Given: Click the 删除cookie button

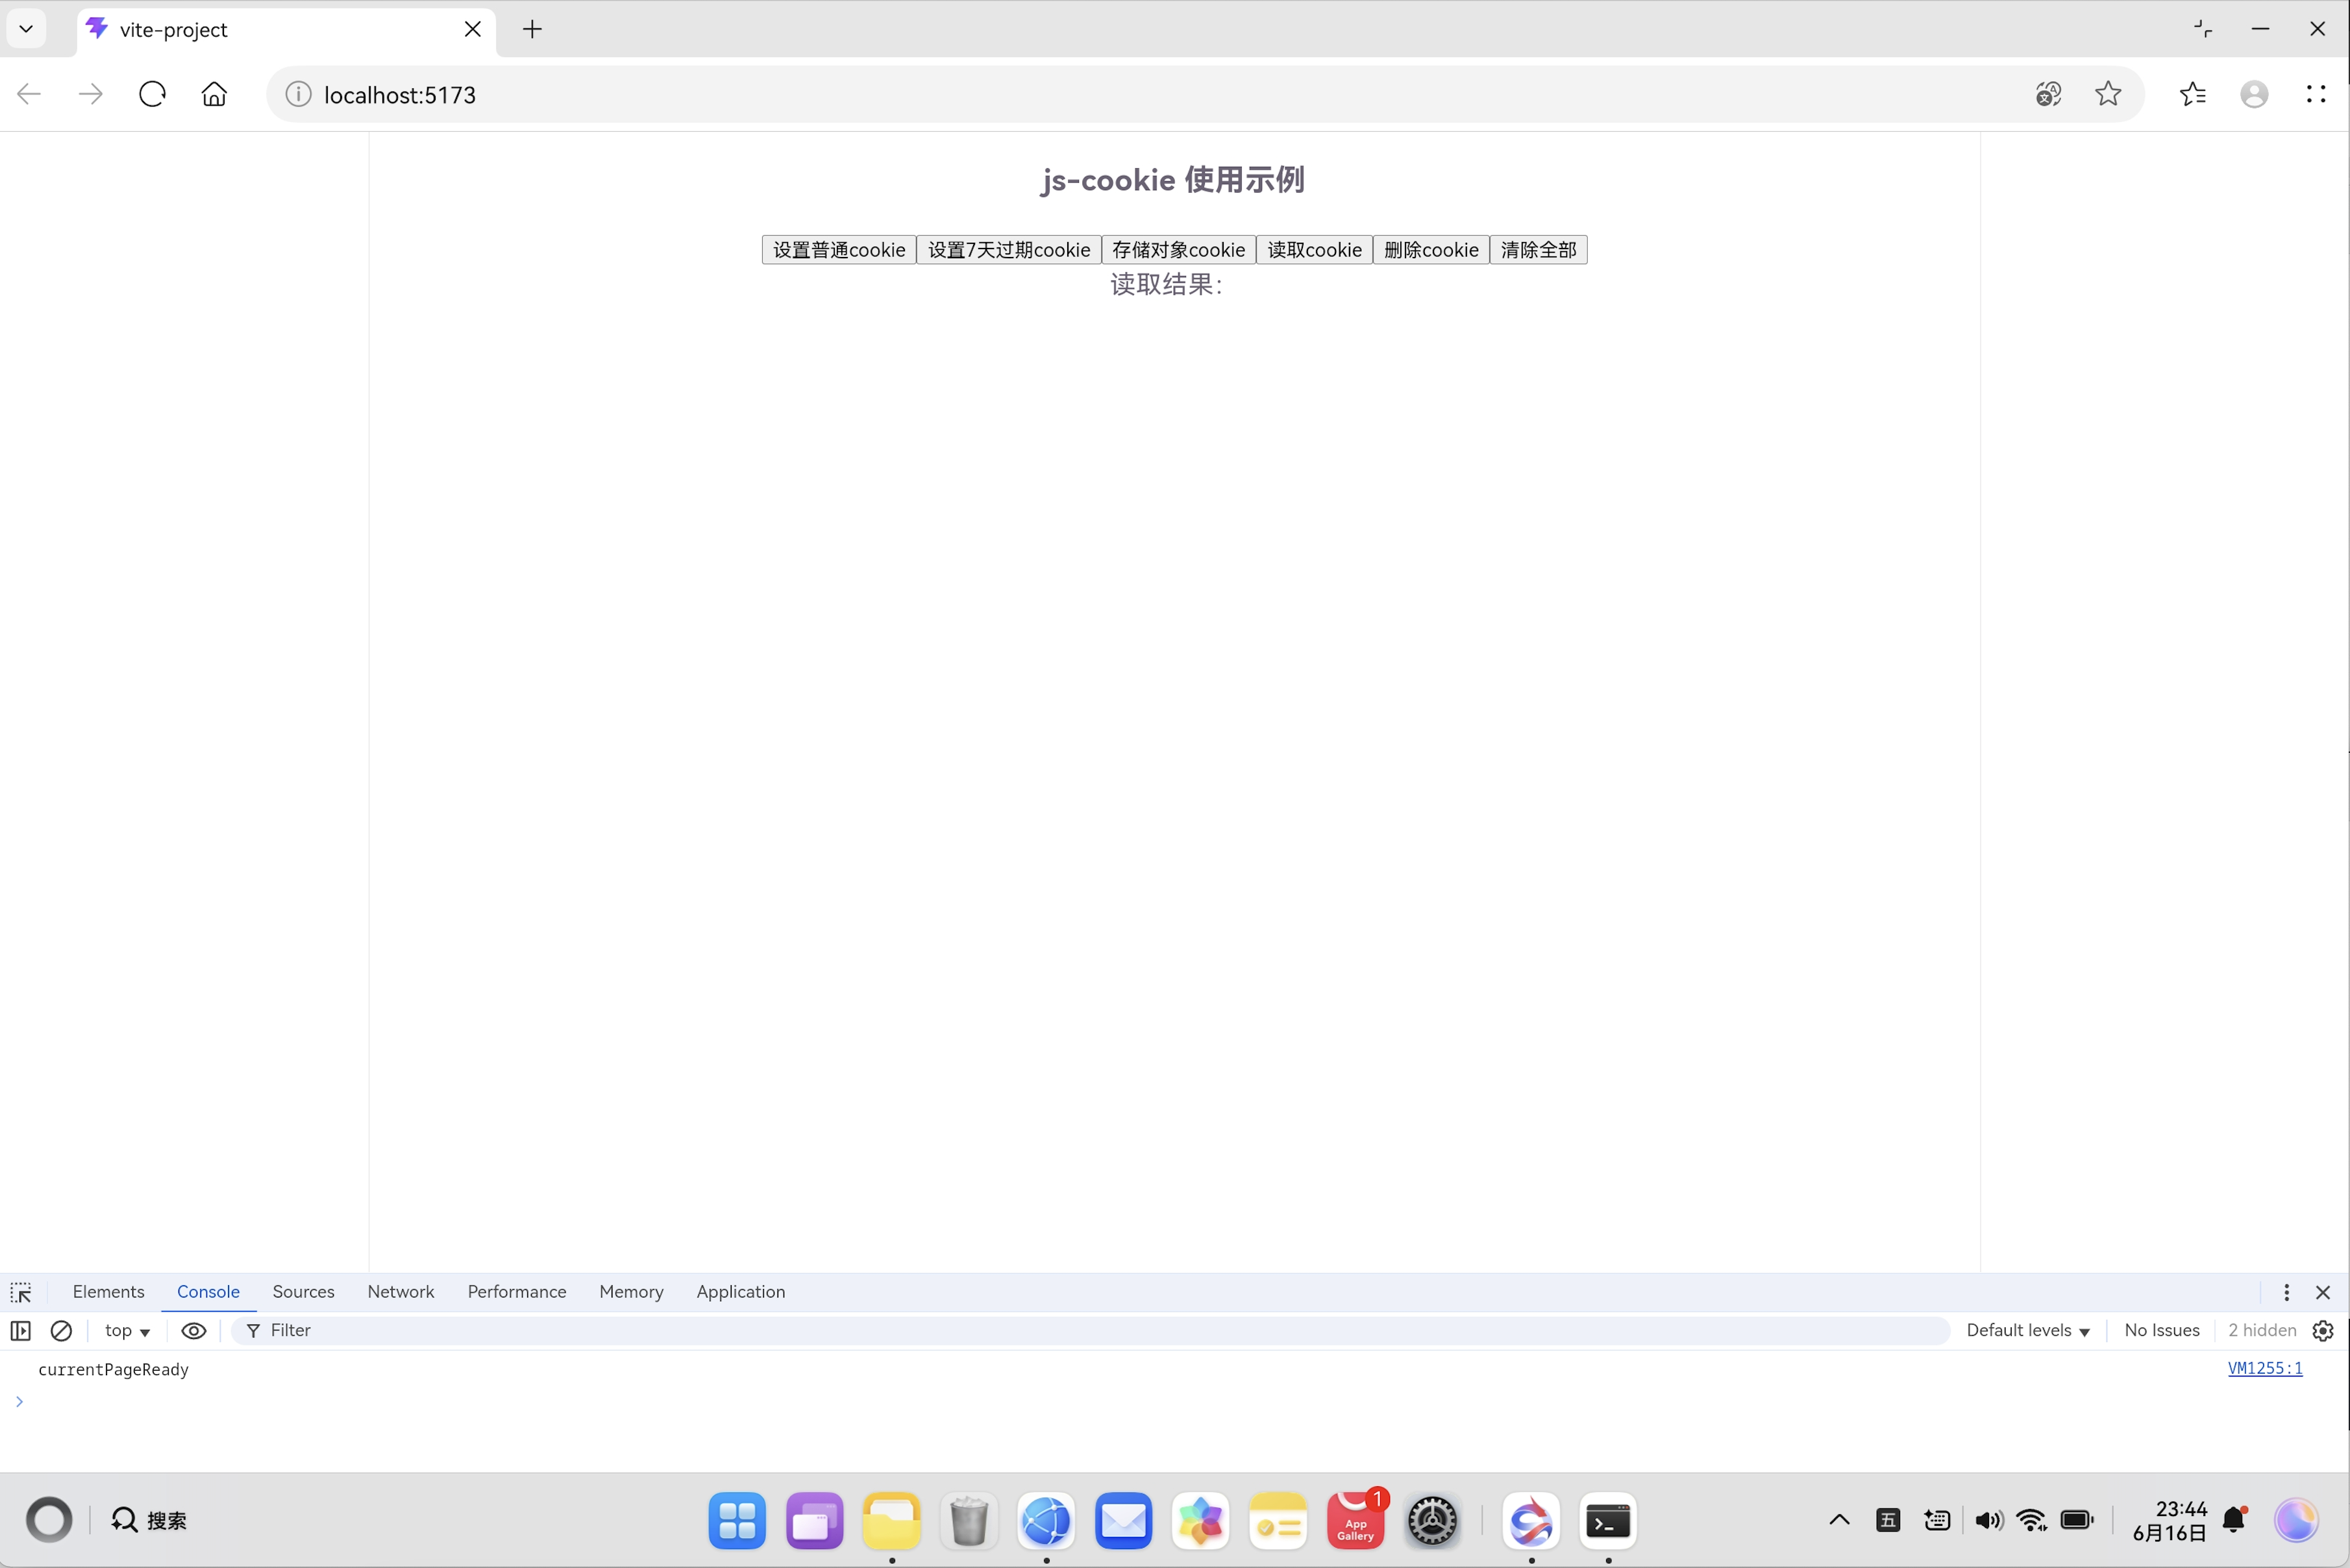Looking at the screenshot, I should 1431,250.
